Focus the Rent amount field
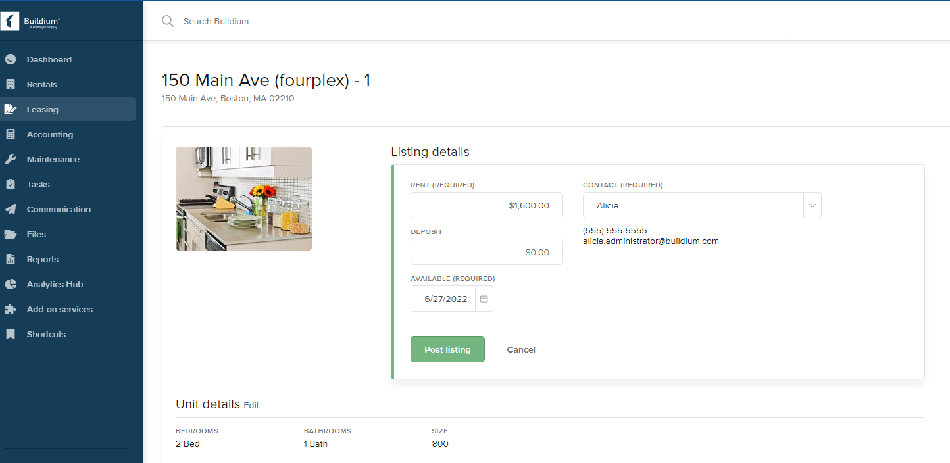 click(487, 205)
